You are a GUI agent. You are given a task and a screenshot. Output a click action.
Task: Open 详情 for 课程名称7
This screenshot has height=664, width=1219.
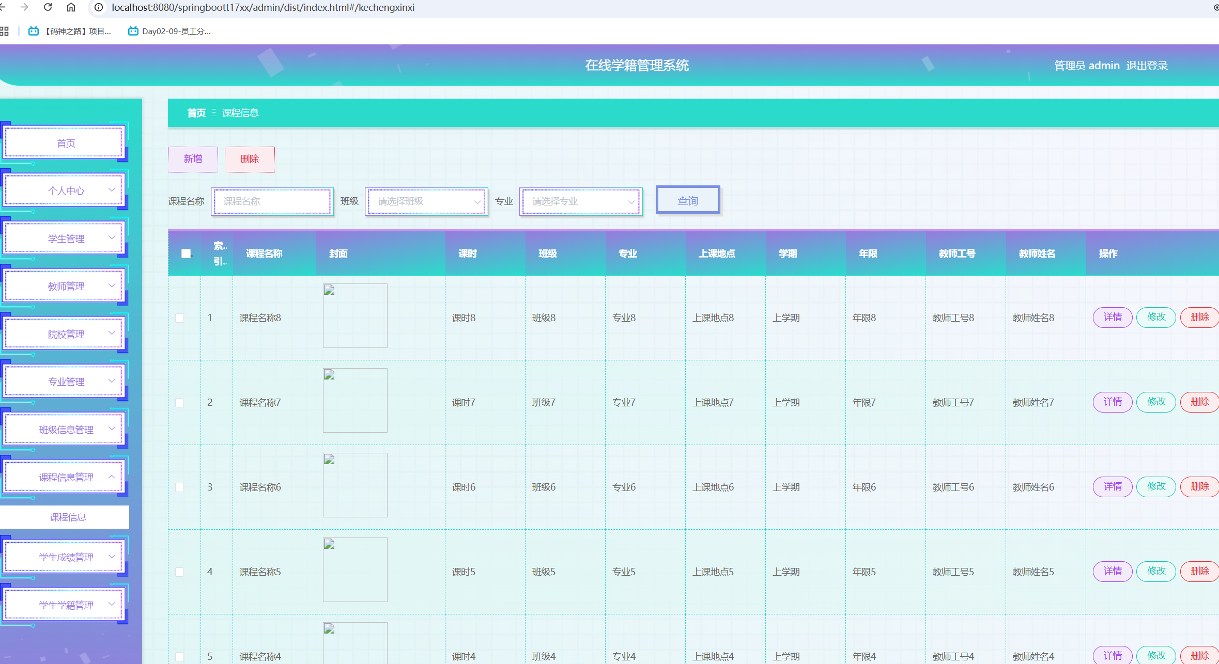point(1113,402)
